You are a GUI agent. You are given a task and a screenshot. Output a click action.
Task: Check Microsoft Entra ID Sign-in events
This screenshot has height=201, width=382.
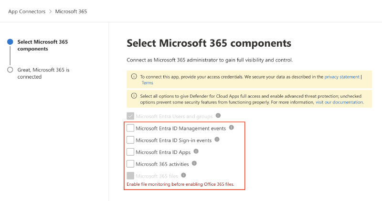(x=130, y=140)
